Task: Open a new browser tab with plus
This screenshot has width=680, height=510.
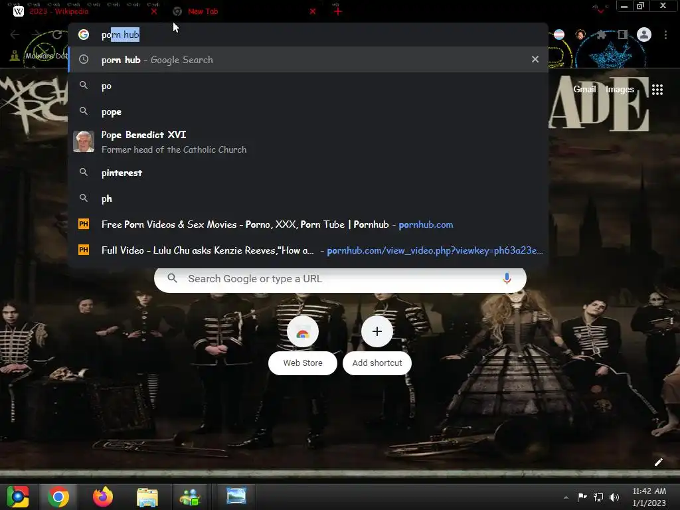Action: tap(338, 12)
